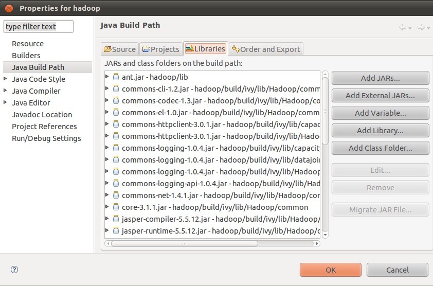433x286 pixels.
Task: Close the Properties for hadoop dialog
Action: (9, 8)
